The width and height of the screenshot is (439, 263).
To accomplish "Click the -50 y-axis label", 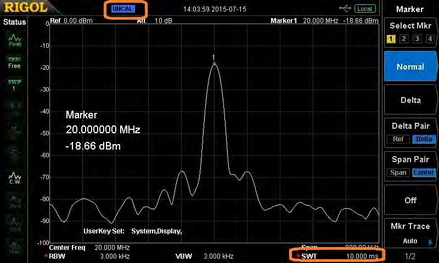I will 44,133.
